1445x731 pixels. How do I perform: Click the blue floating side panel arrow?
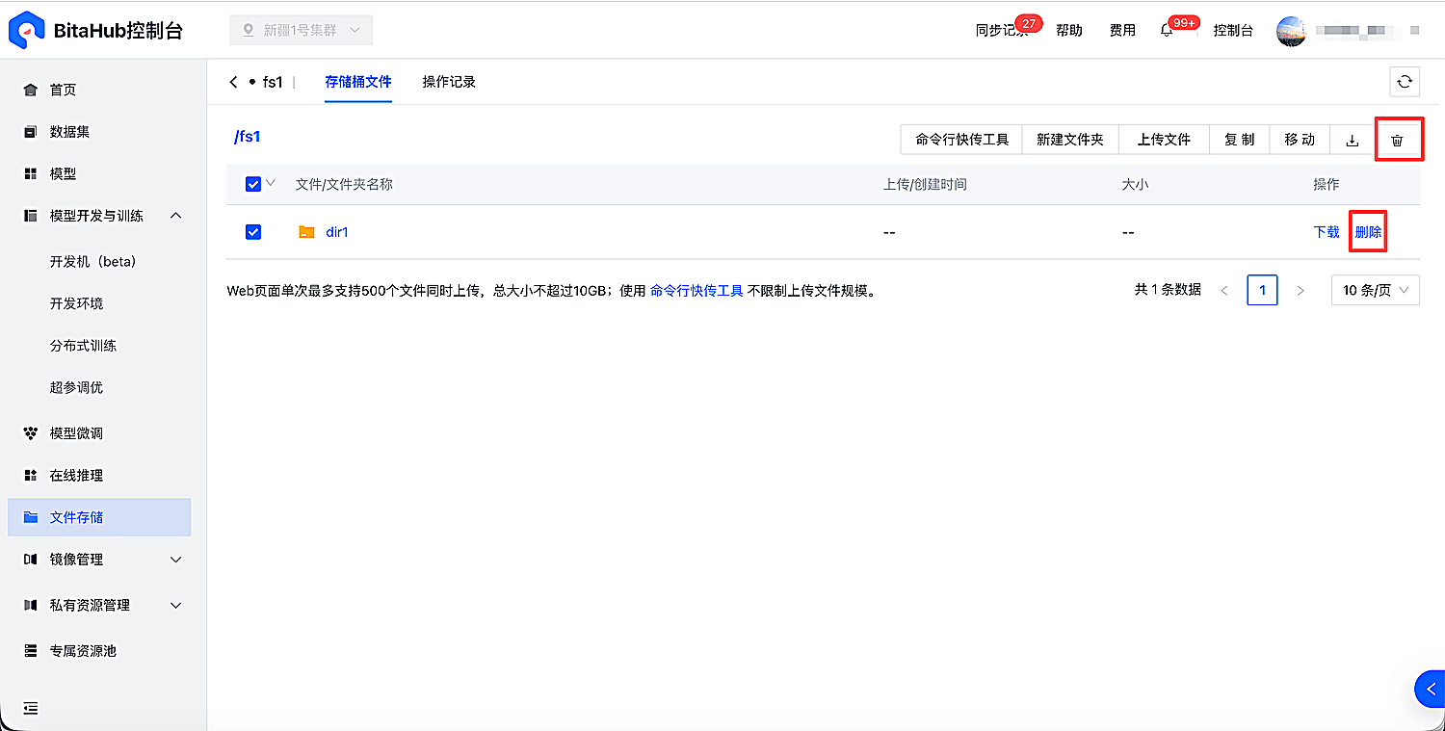1431,689
